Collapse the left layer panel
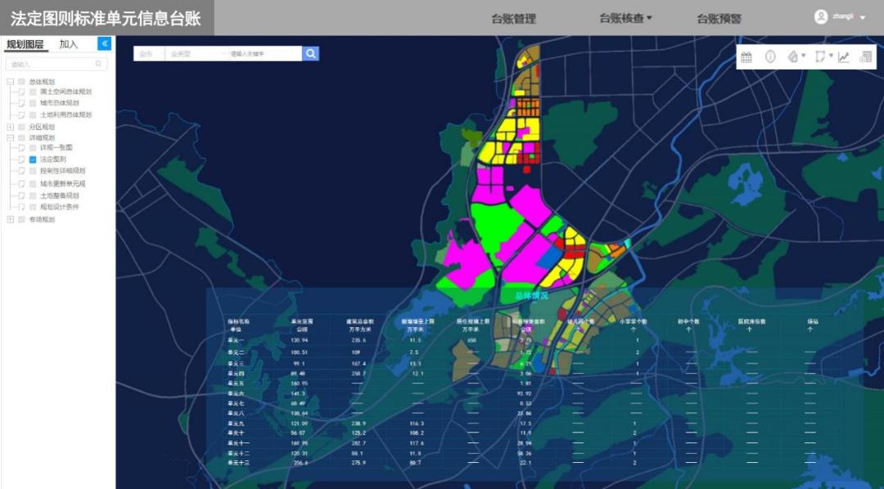This screenshot has width=884, height=489. (104, 44)
